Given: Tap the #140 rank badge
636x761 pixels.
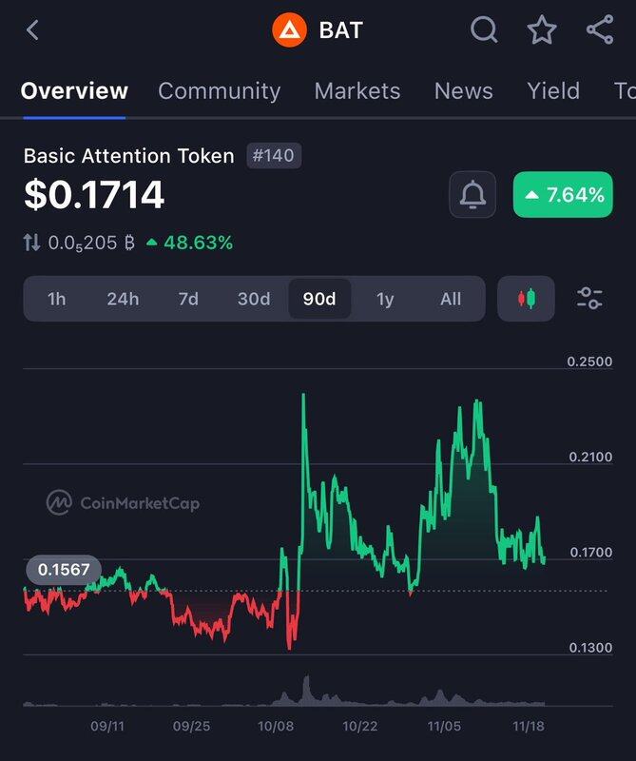Looking at the screenshot, I should pyautogui.click(x=274, y=156).
